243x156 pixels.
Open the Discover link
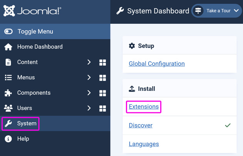coord(141,125)
